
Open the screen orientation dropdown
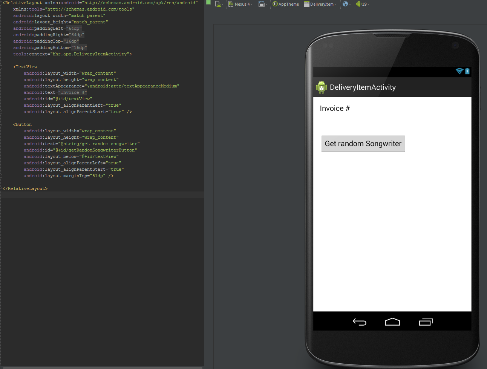tap(263, 4)
